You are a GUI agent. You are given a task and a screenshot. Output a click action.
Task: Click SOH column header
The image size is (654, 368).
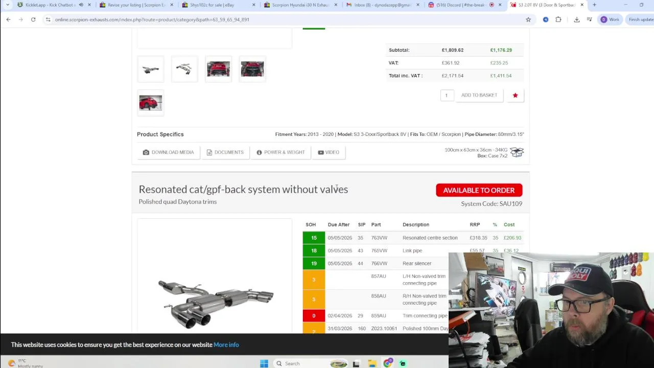311,225
